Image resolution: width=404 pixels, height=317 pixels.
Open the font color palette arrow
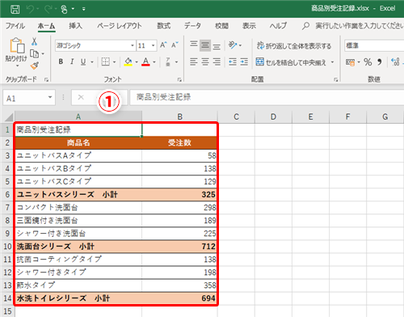click(x=154, y=62)
